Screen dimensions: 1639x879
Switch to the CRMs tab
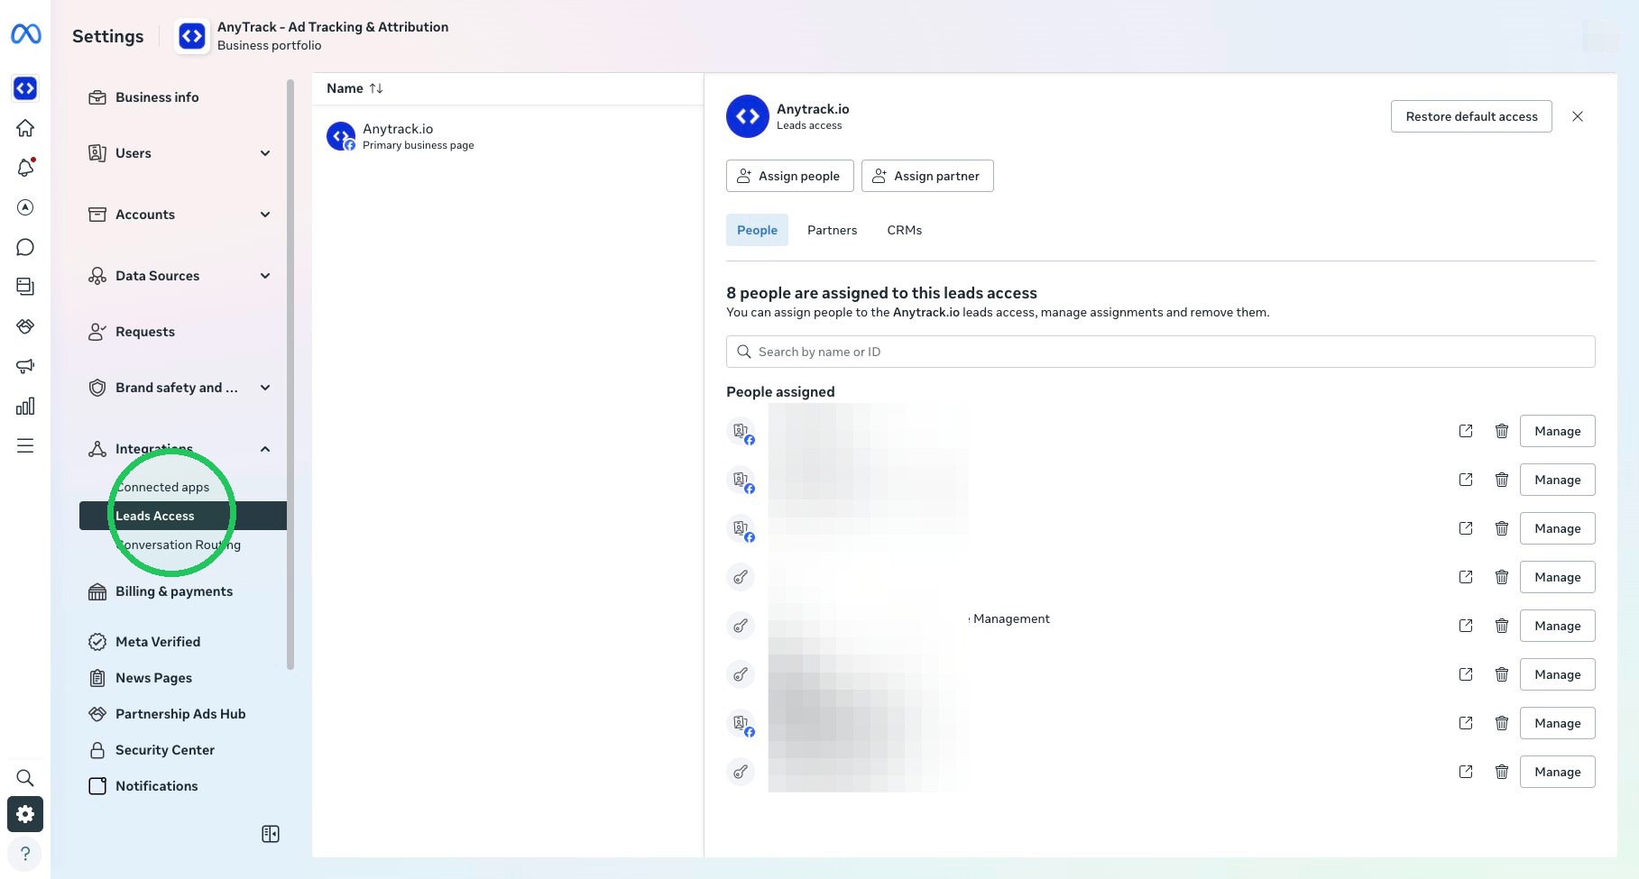click(904, 230)
